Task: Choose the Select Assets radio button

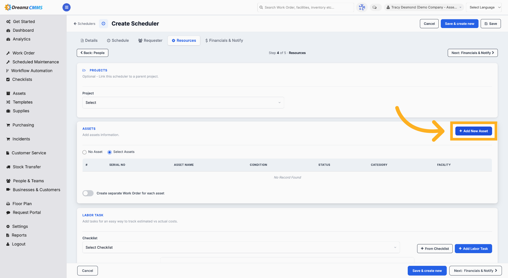Action: (110, 152)
